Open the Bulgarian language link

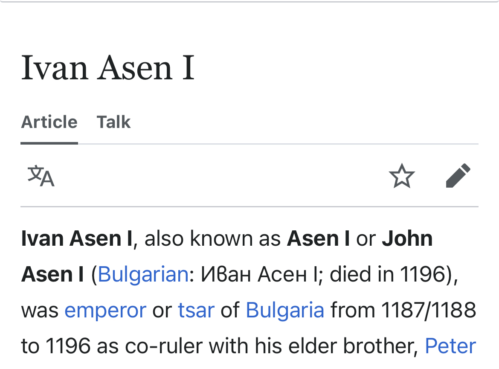[143, 274]
